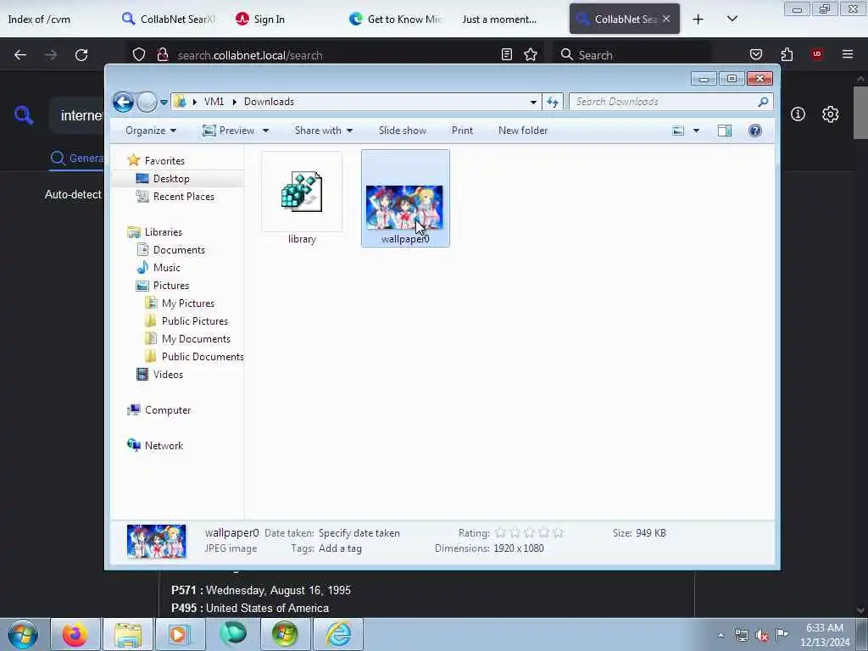Select Favorites in the navigation pane
Screen dimensions: 868x651
[x=164, y=161]
